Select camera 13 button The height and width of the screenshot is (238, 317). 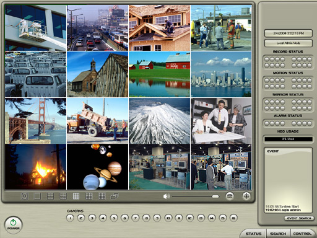201,218
